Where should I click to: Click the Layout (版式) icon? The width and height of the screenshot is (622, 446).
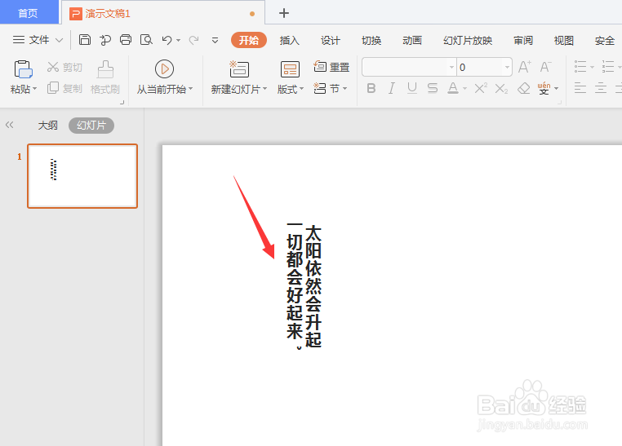point(290,69)
